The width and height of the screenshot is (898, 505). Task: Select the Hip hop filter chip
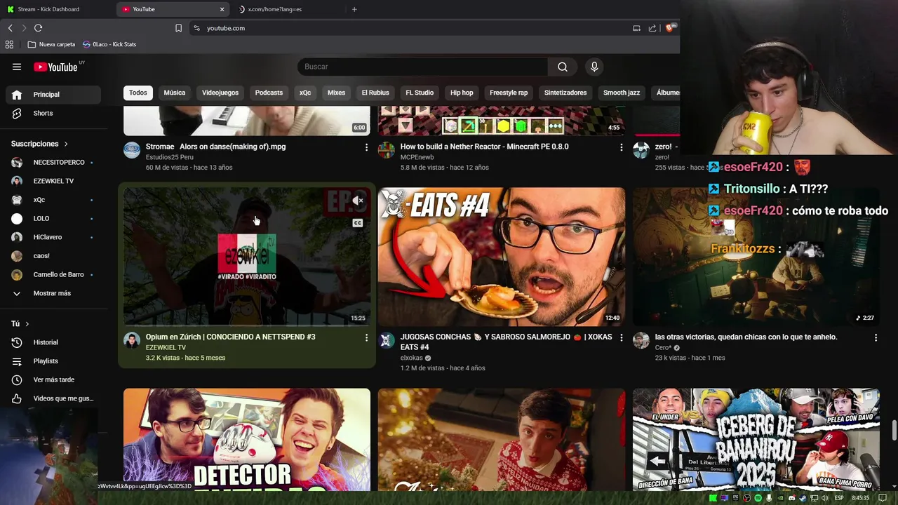coord(462,93)
